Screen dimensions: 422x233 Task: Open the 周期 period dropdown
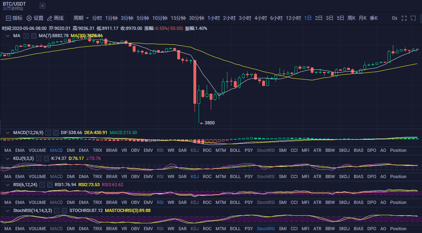(x=81, y=18)
